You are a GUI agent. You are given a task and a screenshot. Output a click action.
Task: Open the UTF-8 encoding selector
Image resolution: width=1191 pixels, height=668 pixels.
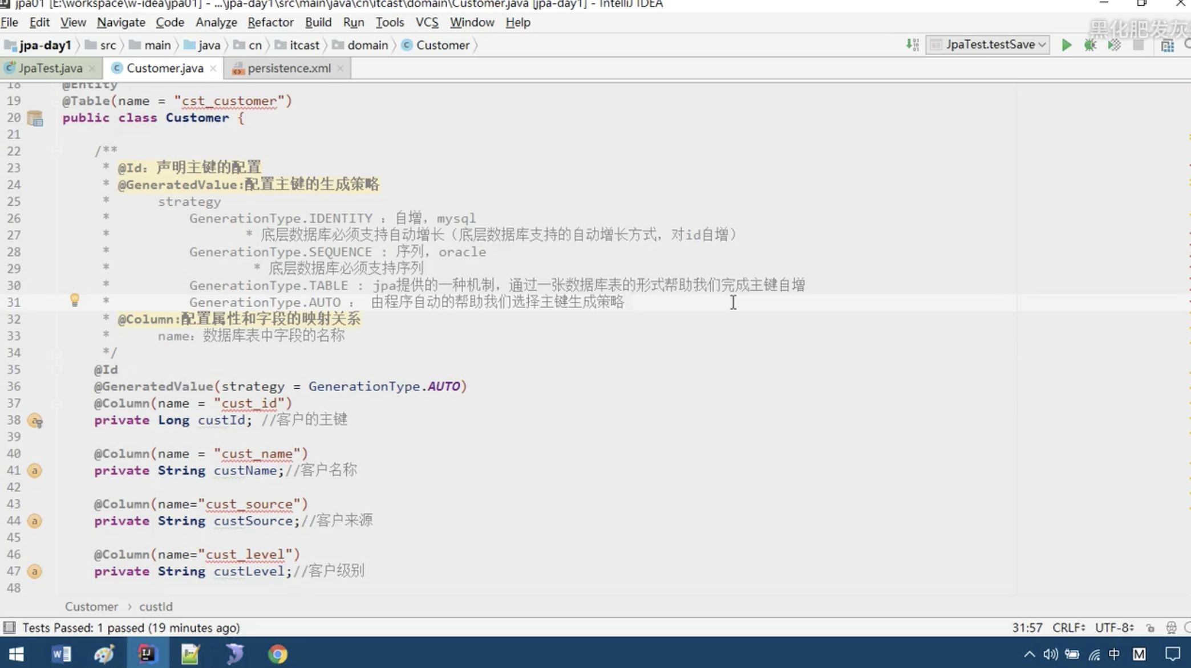(x=1114, y=628)
